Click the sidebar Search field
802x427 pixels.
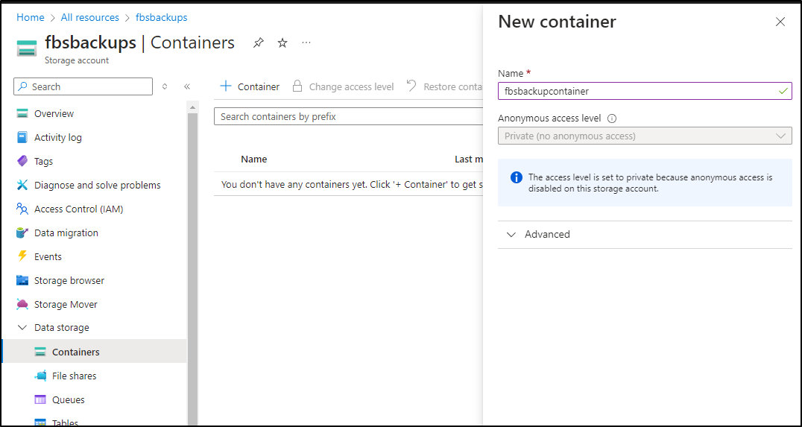point(83,86)
